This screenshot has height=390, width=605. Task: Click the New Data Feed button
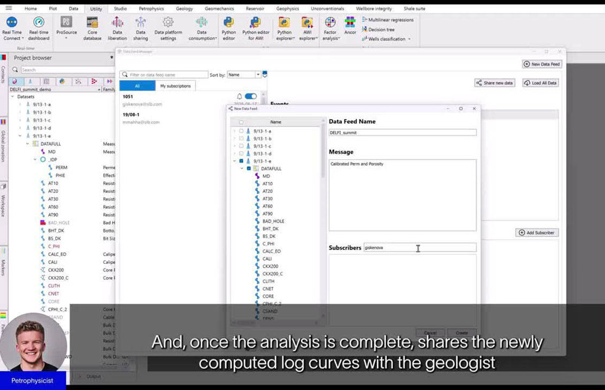point(542,64)
